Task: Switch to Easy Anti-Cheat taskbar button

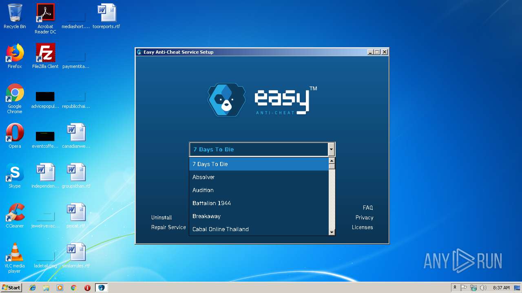Action: (101, 288)
